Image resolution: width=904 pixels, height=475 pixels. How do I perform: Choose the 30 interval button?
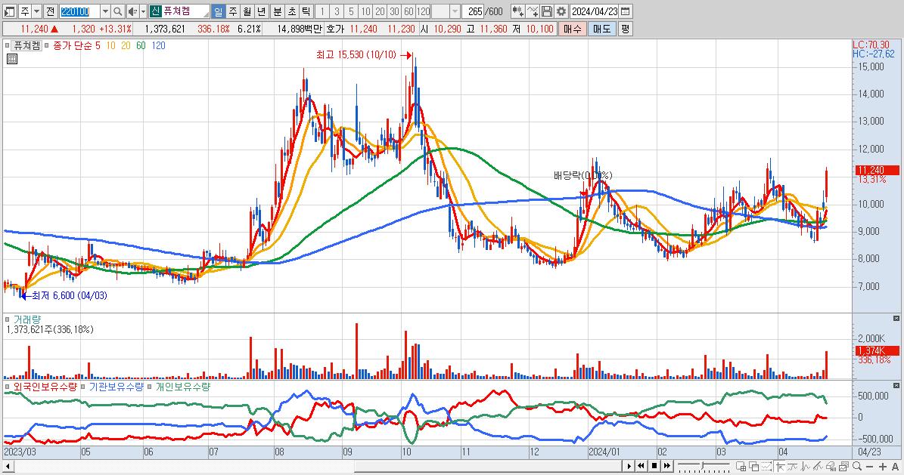pos(394,11)
